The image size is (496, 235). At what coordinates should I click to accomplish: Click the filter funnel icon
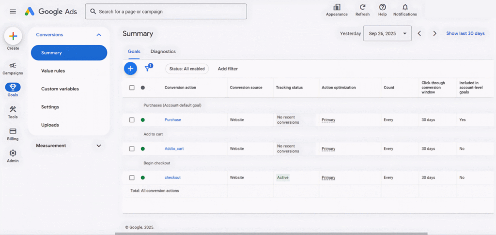click(148, 69)
